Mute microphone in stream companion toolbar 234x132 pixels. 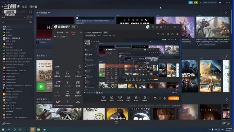tap(136, 98)
